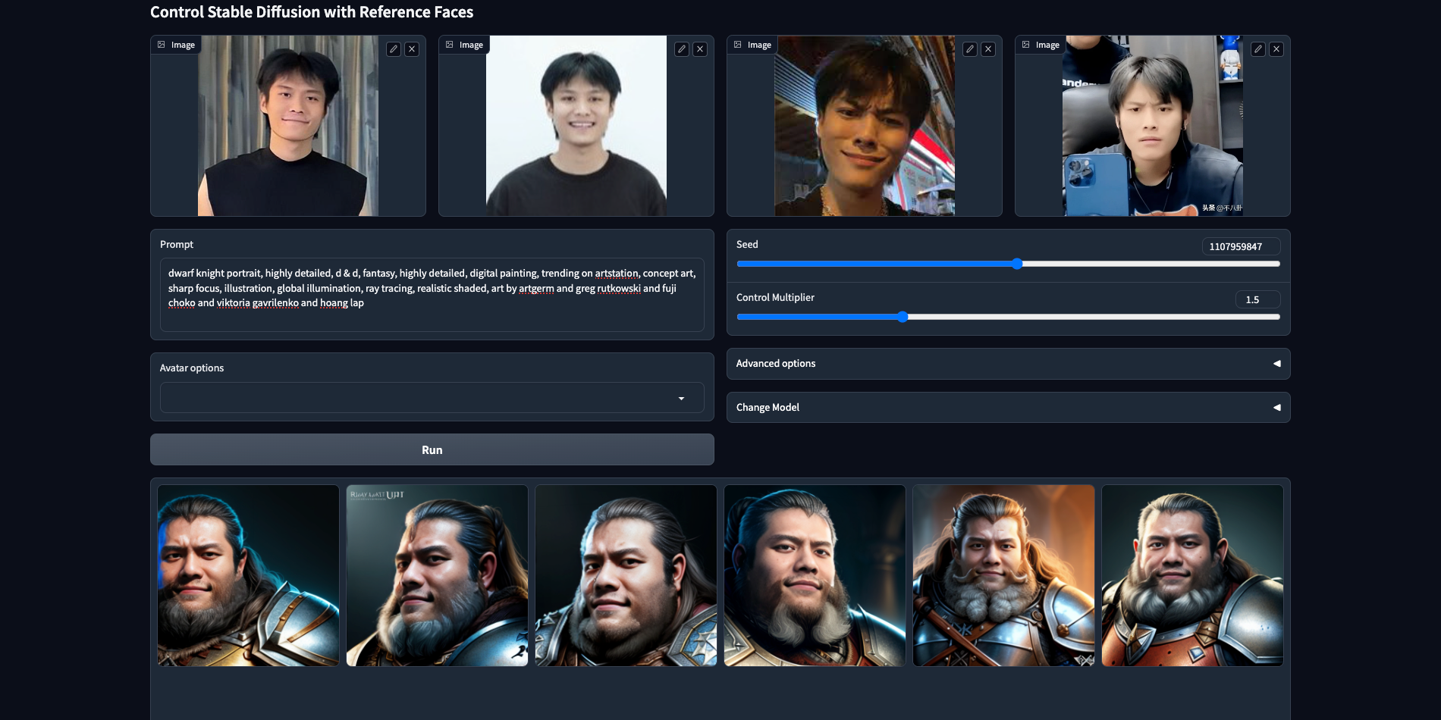Remove the fourth reference image
Viewport: 1441px width, 720px height.
point(1276,49)
